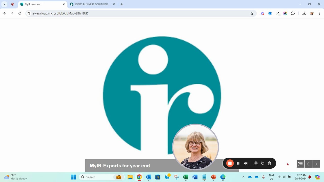Go forward in browser history
The image size is (324, 182).
(x=12, y=13)
